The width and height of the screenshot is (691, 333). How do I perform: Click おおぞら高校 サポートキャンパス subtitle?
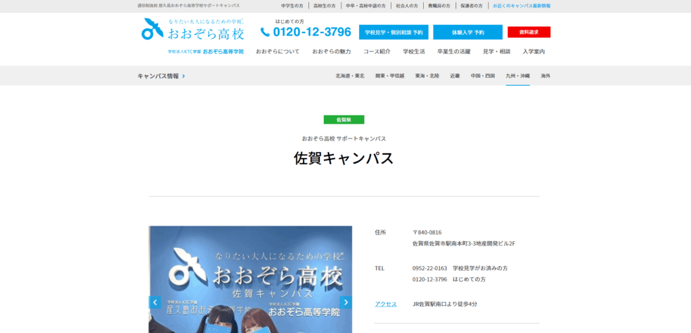pos(343,138)
